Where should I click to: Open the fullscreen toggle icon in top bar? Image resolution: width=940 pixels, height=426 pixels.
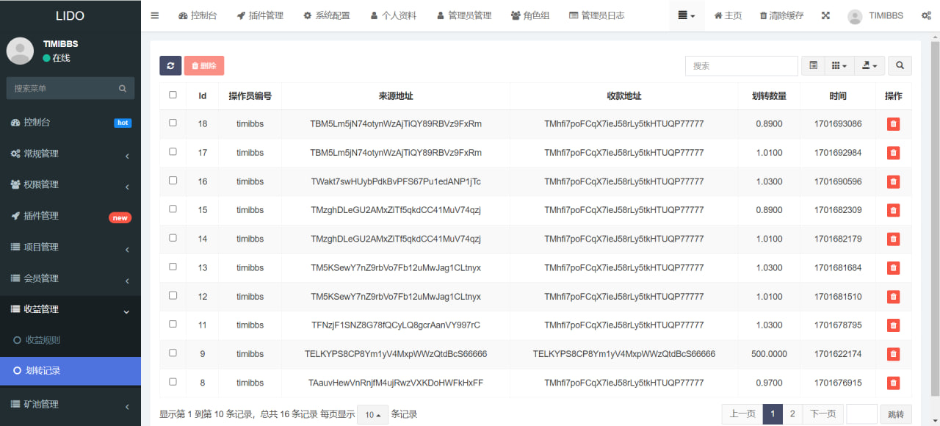(825, 15)
